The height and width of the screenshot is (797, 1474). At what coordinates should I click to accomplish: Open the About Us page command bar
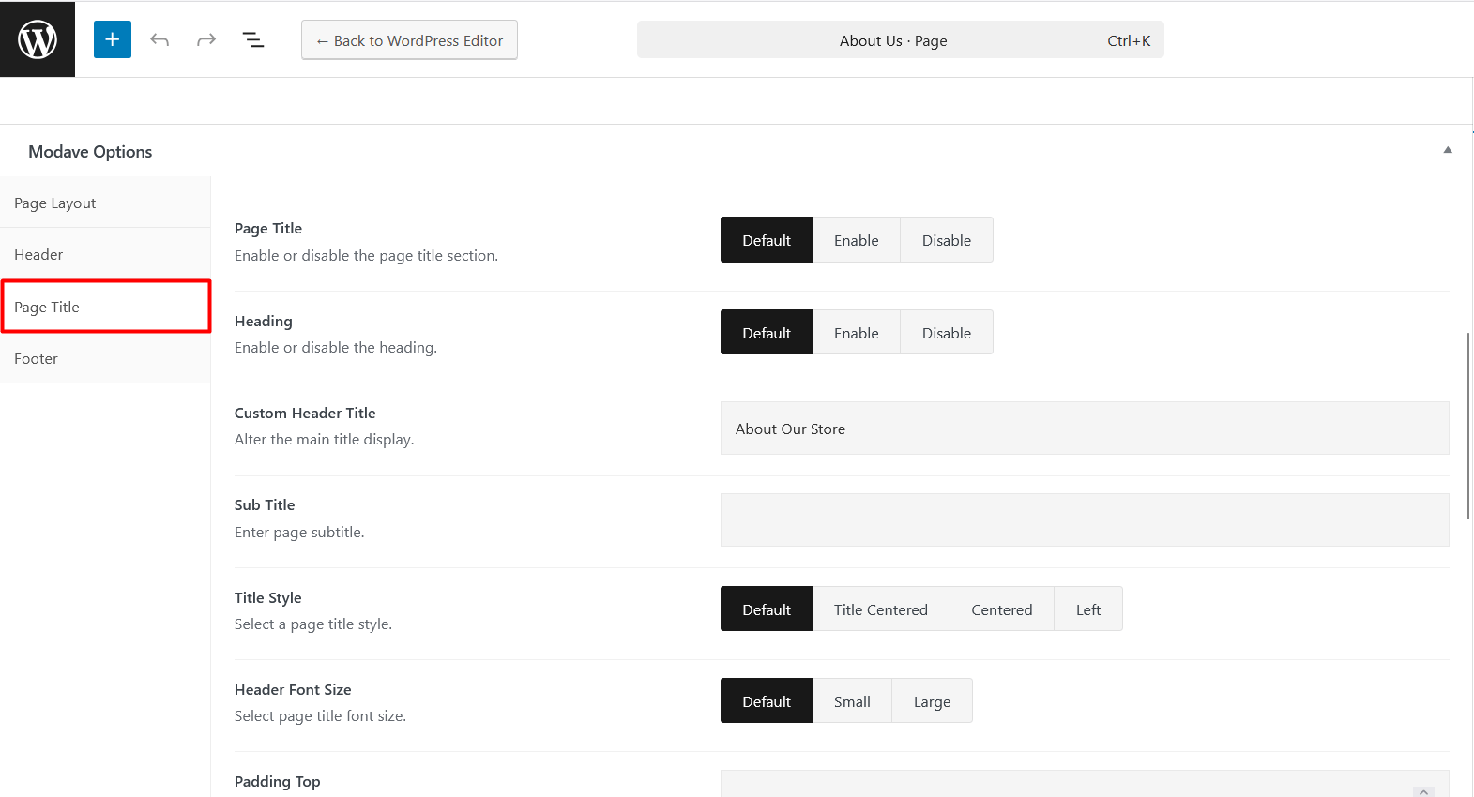[x=900, y=40]
